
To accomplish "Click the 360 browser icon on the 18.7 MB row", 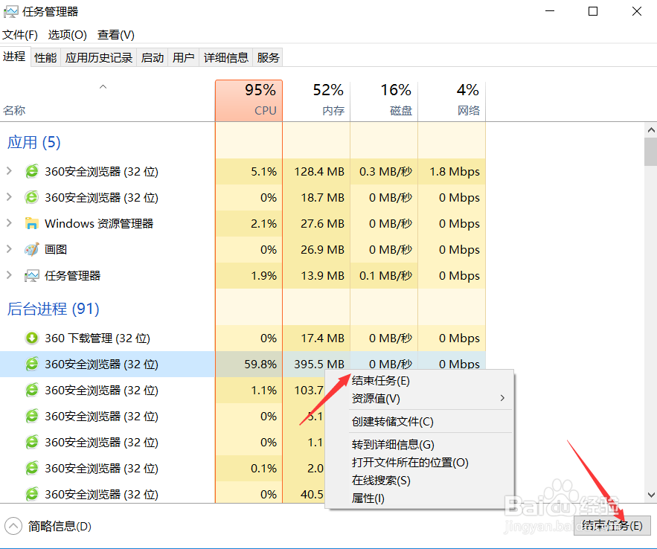I will (x=32, y=197).
